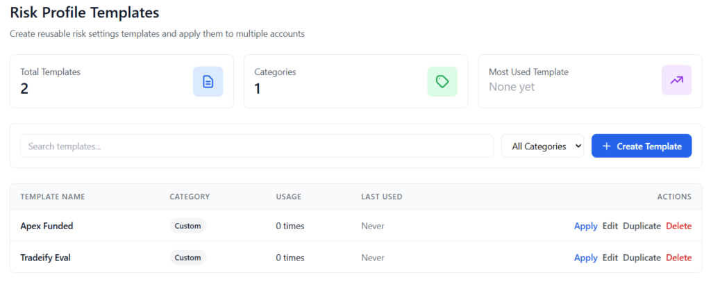Select the Tradeify Eval template name
This screenshot has width=711, height=291.
[x=45, y=258]
